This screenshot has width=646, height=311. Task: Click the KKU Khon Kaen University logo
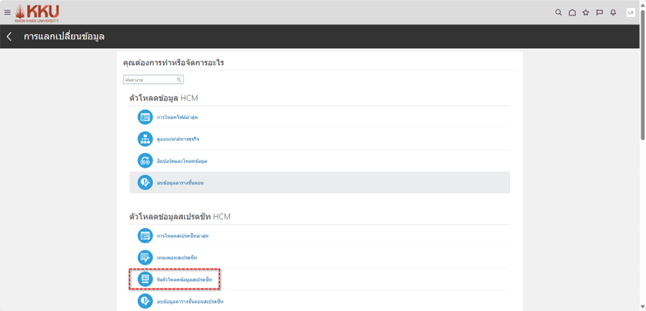click(x=38, y=12)
